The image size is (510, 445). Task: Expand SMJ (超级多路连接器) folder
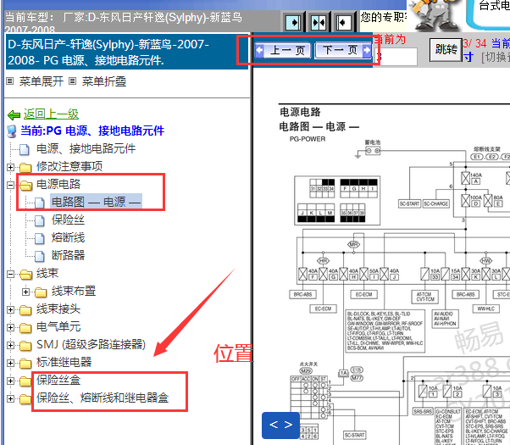(10, 345)
